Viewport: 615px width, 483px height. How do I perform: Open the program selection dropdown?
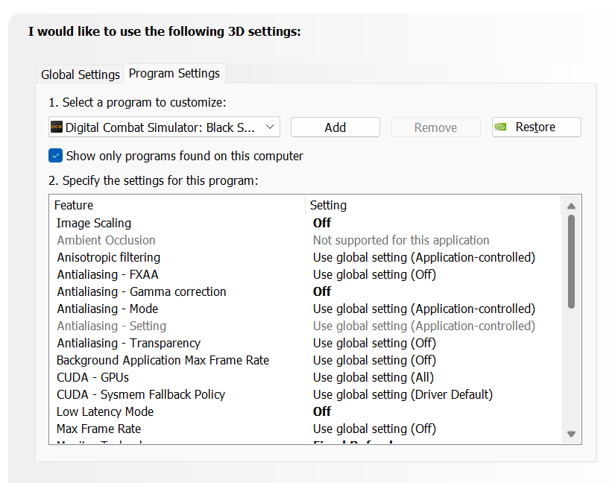click(x=164, y=127)
